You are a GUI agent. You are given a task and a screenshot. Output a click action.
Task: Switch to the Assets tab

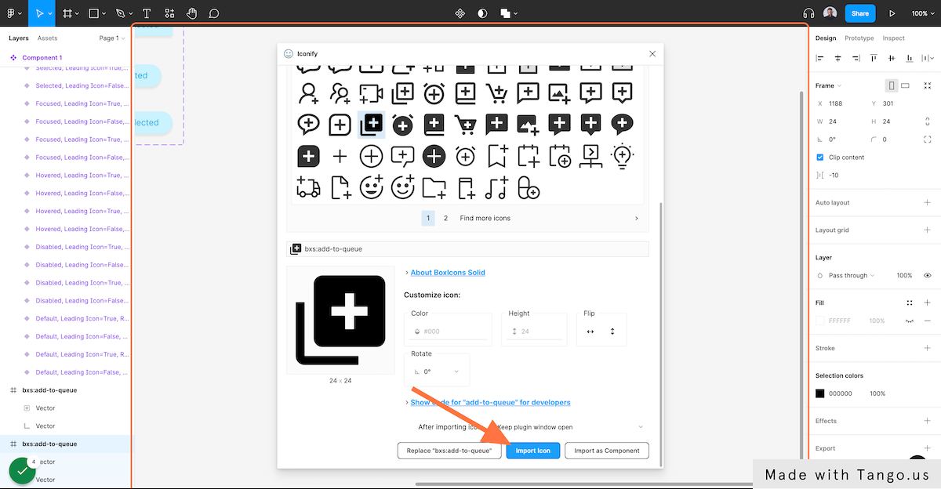point(47,38)
